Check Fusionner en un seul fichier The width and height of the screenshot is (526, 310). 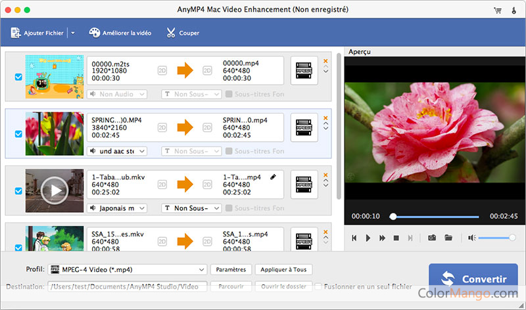point(318,286)
